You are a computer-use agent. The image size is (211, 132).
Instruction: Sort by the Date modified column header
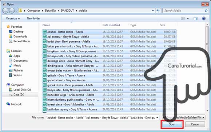pyautogui.click(x=111, y=25)
